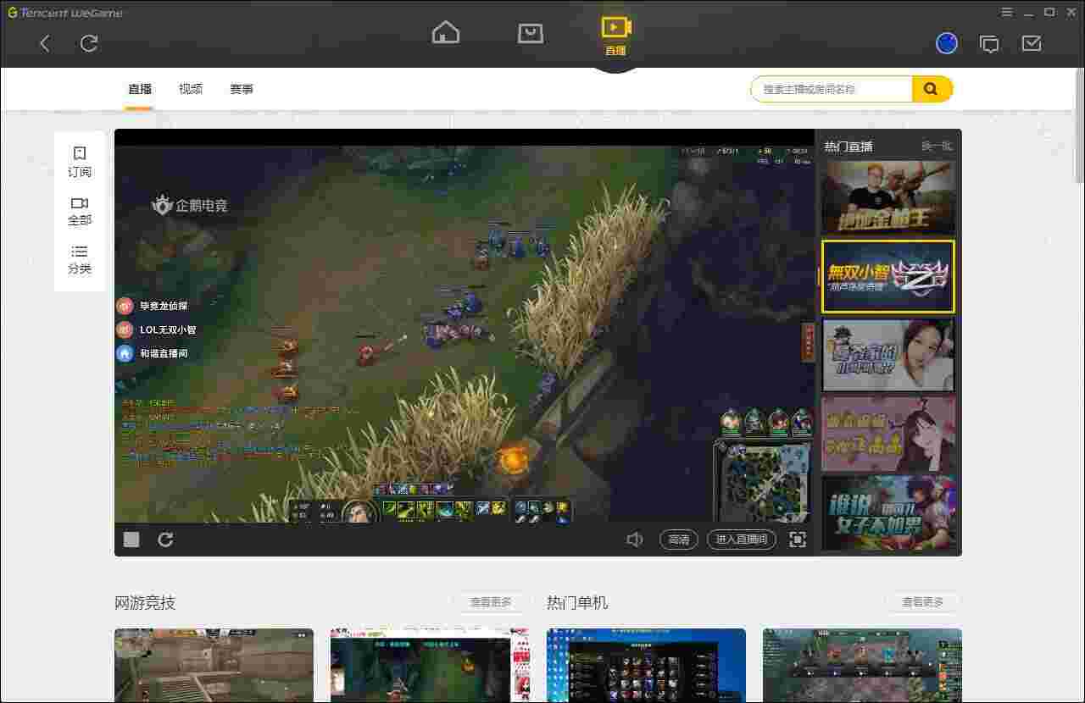The height and width of the screenshot is (703, 1085).
Task: Open the mail message icon at top right
Action: [x=1032, y=42]
